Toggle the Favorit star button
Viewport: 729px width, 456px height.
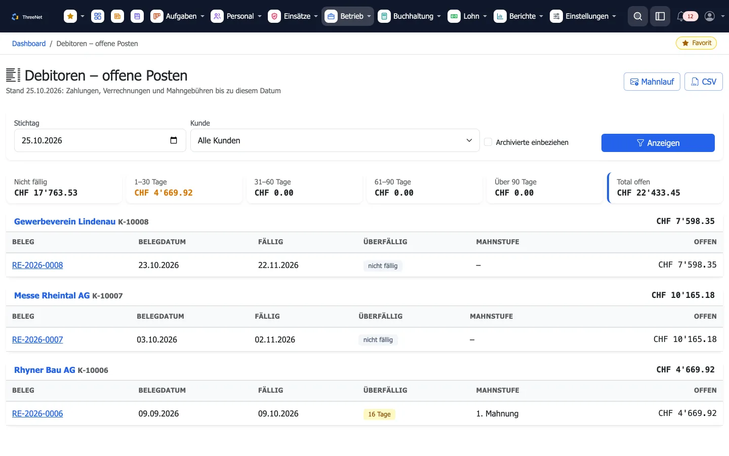click(x=696, y=43)
